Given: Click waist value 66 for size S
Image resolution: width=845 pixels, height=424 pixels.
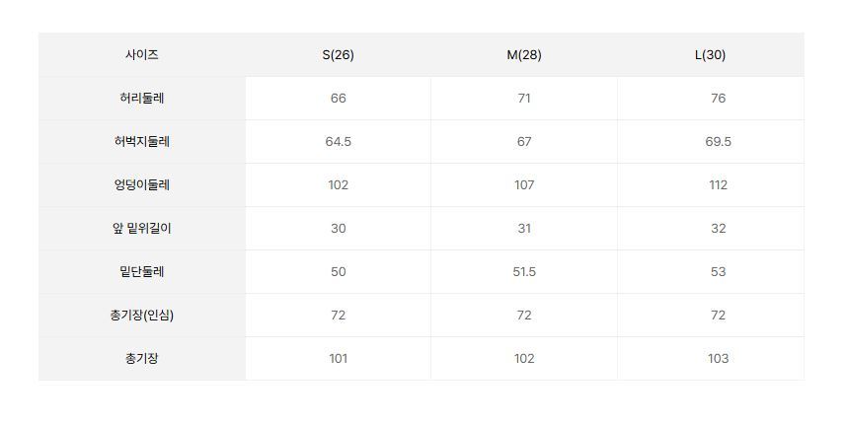Looking at the screenshot, I should [x=338, y=99].
